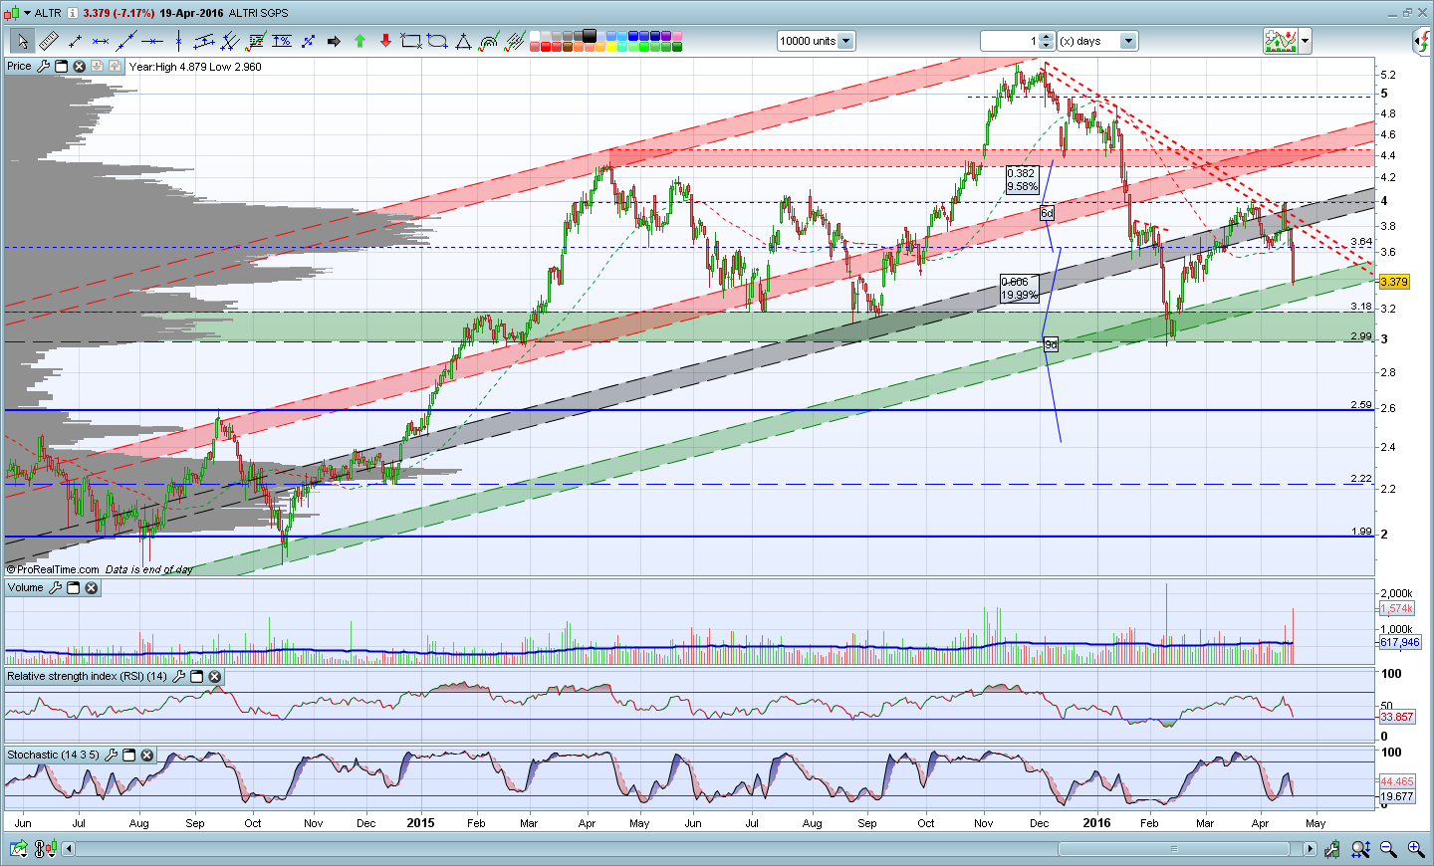Choose the Gann fan lines tool
This screenshot has height=866, width=1434.
pyautogui.click(x=514, y=41)
